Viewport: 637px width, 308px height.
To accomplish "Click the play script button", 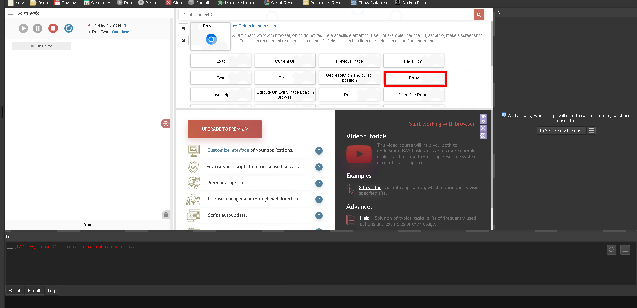I will 23,28.
